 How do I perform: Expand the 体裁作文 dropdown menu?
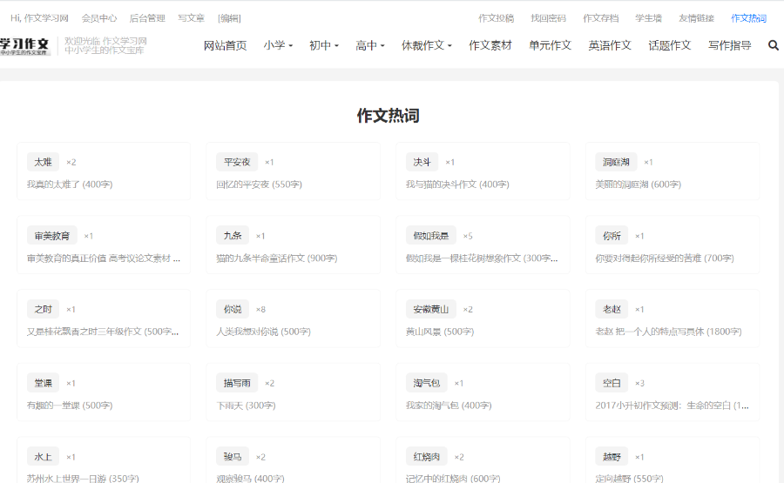pyautogui.click(x=427, y=45)
